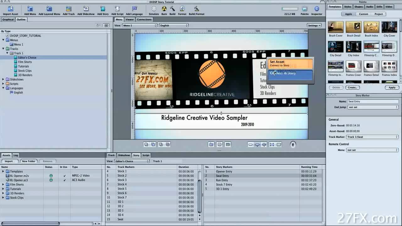Click the Apply button in Palette

[x=392, y=87]
